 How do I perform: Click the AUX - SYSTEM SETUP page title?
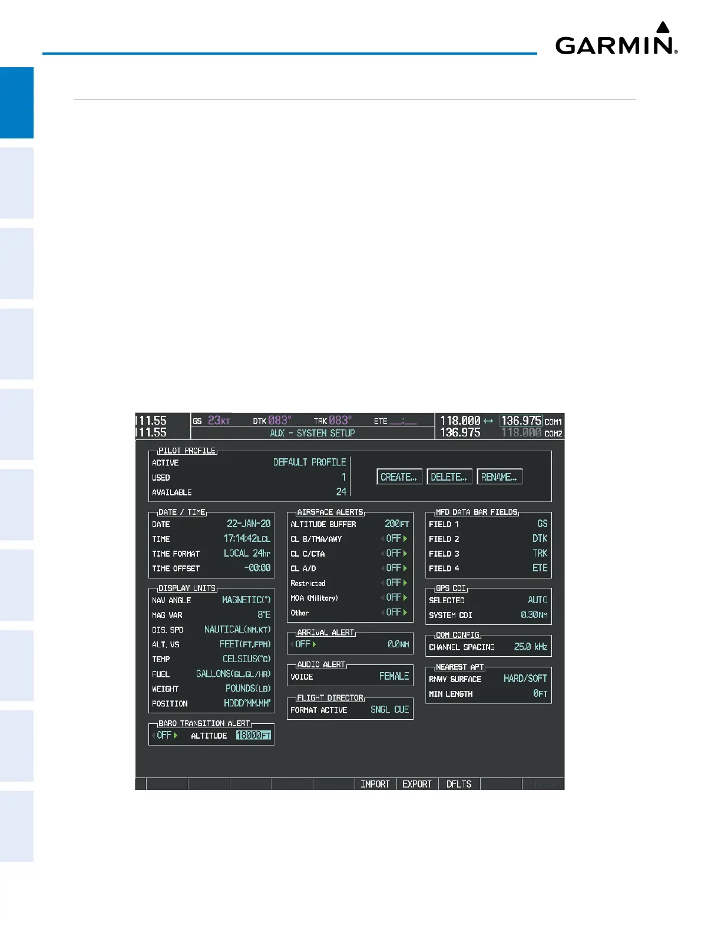pyautogui.click(x=312, y=433)
